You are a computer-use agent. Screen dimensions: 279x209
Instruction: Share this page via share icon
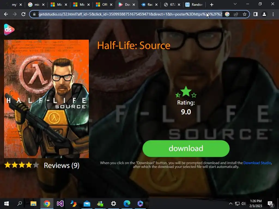(236, 14)
